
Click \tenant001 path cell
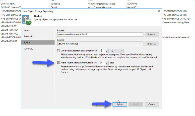pos(132,7)
